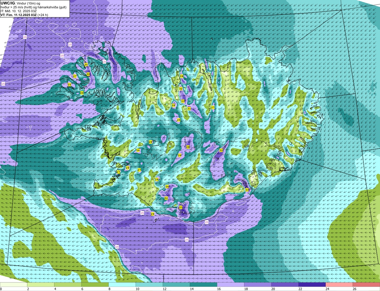The image size is (380, 291).
Task: Click the yellow 34 gust label
Action: [x=167, y=187]
